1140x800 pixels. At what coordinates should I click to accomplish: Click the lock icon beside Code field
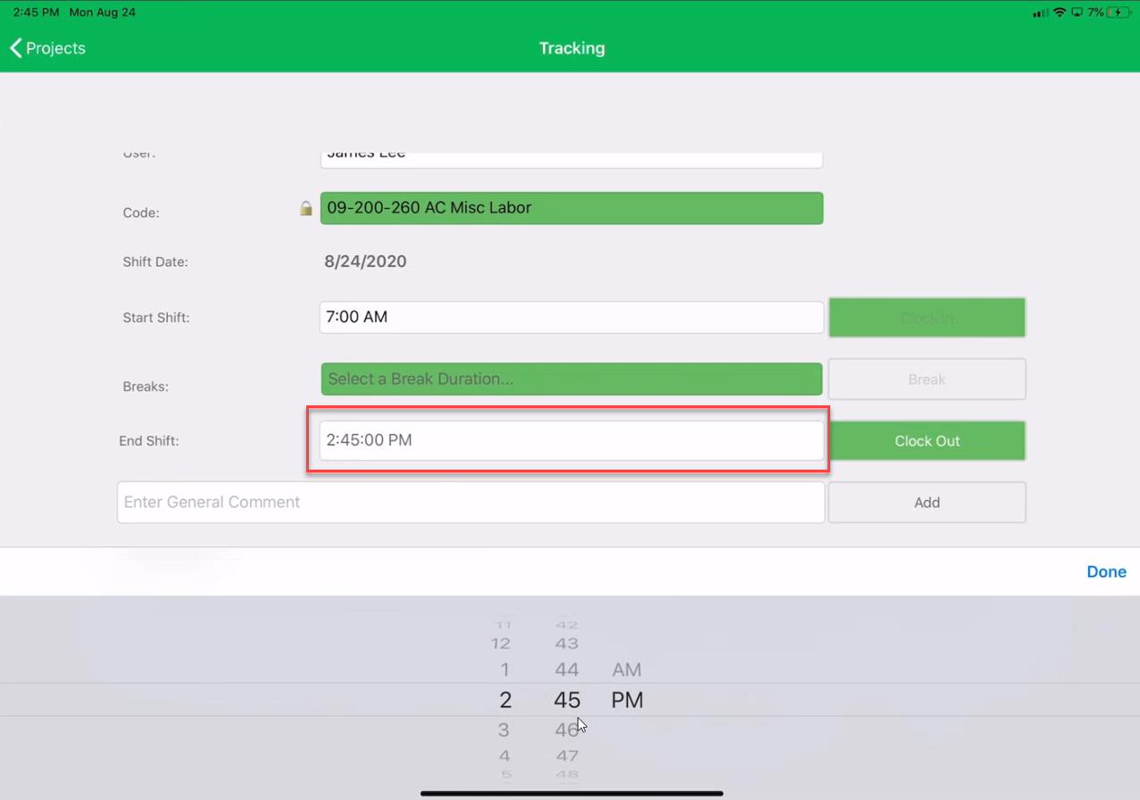click(306, 208)
